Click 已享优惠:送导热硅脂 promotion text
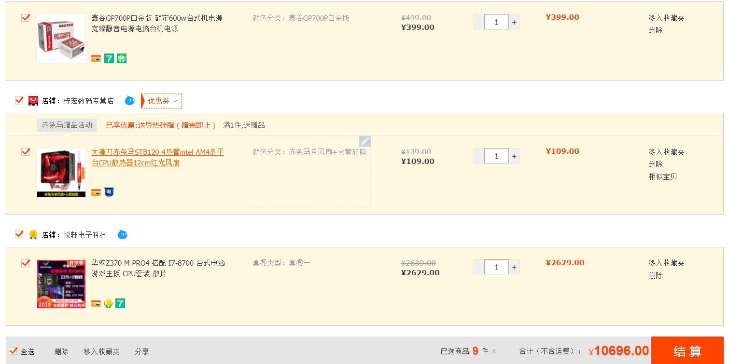The image size is (729, 364). pos(161,125)
